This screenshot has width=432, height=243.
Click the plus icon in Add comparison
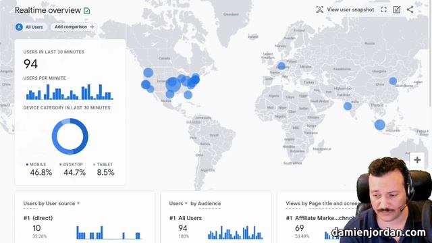click(92, 27)
